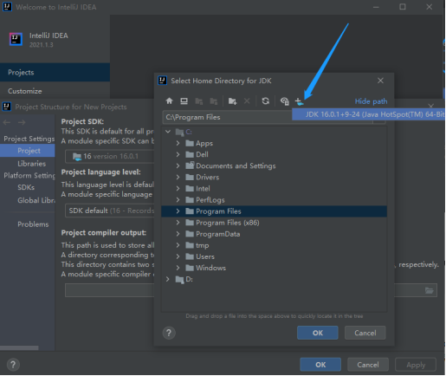Click the Hide path link
Viewport: 446px width, 376px height.
tap(371, 101)
